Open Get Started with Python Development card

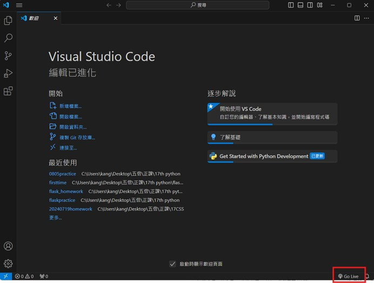tap(272, 157)
